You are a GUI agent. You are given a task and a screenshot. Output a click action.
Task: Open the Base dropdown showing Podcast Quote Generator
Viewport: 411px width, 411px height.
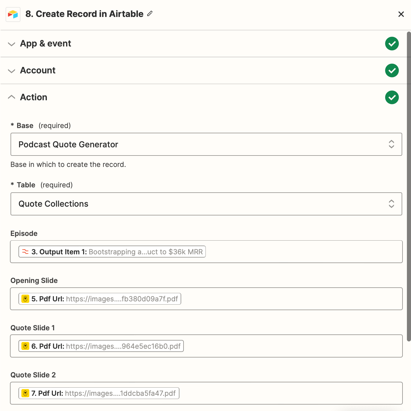(391, 144)
